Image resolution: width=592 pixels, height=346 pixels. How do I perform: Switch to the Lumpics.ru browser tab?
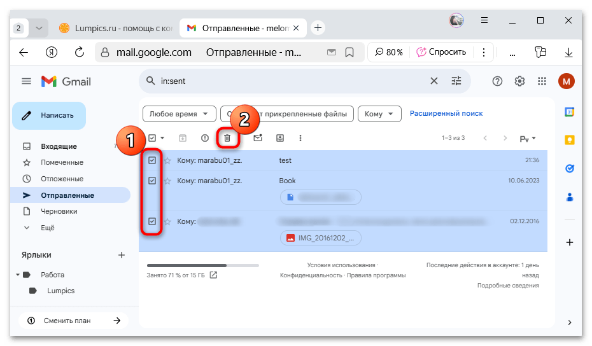point(117,28)
